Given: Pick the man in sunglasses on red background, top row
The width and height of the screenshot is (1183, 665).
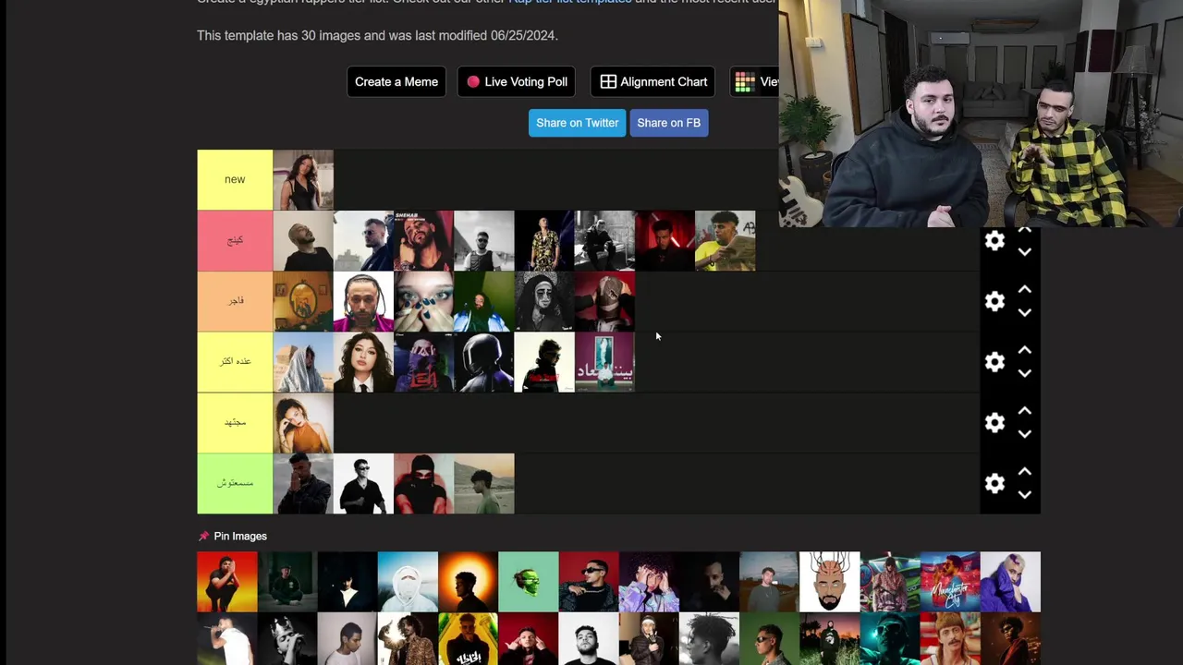Looking at the screenshot, I should pyautogui.click(x=589, y=582).
